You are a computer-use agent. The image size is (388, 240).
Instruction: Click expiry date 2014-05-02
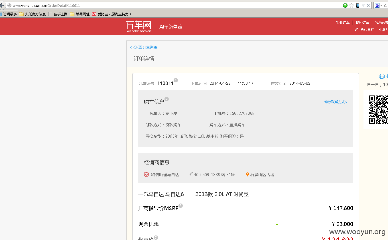300,84
